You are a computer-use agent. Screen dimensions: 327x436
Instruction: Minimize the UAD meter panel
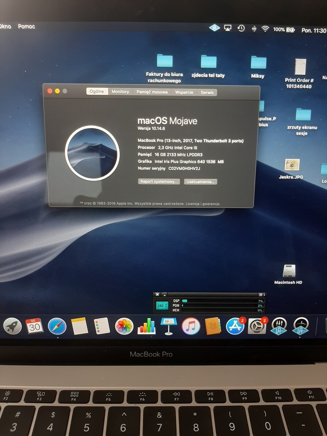164,295
